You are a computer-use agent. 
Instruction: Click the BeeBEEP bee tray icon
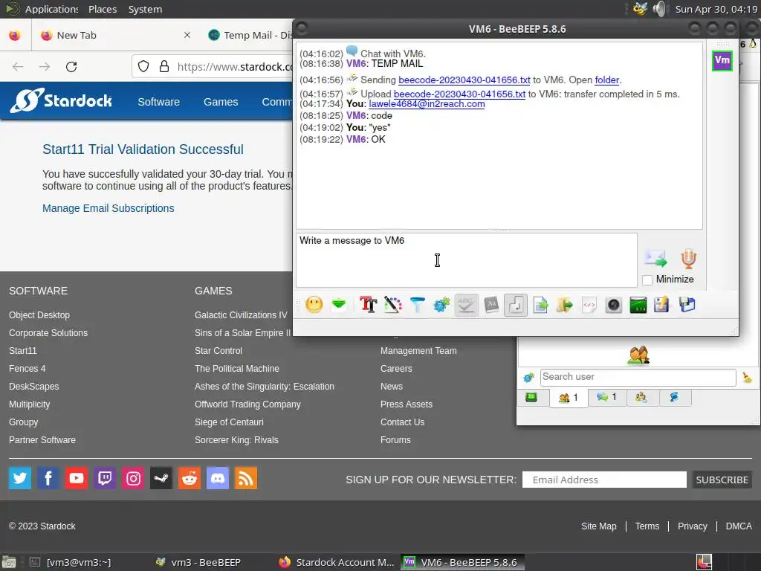tap(640, 9)
